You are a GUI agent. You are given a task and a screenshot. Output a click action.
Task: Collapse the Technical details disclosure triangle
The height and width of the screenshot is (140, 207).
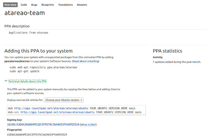[x=6, y=81]
